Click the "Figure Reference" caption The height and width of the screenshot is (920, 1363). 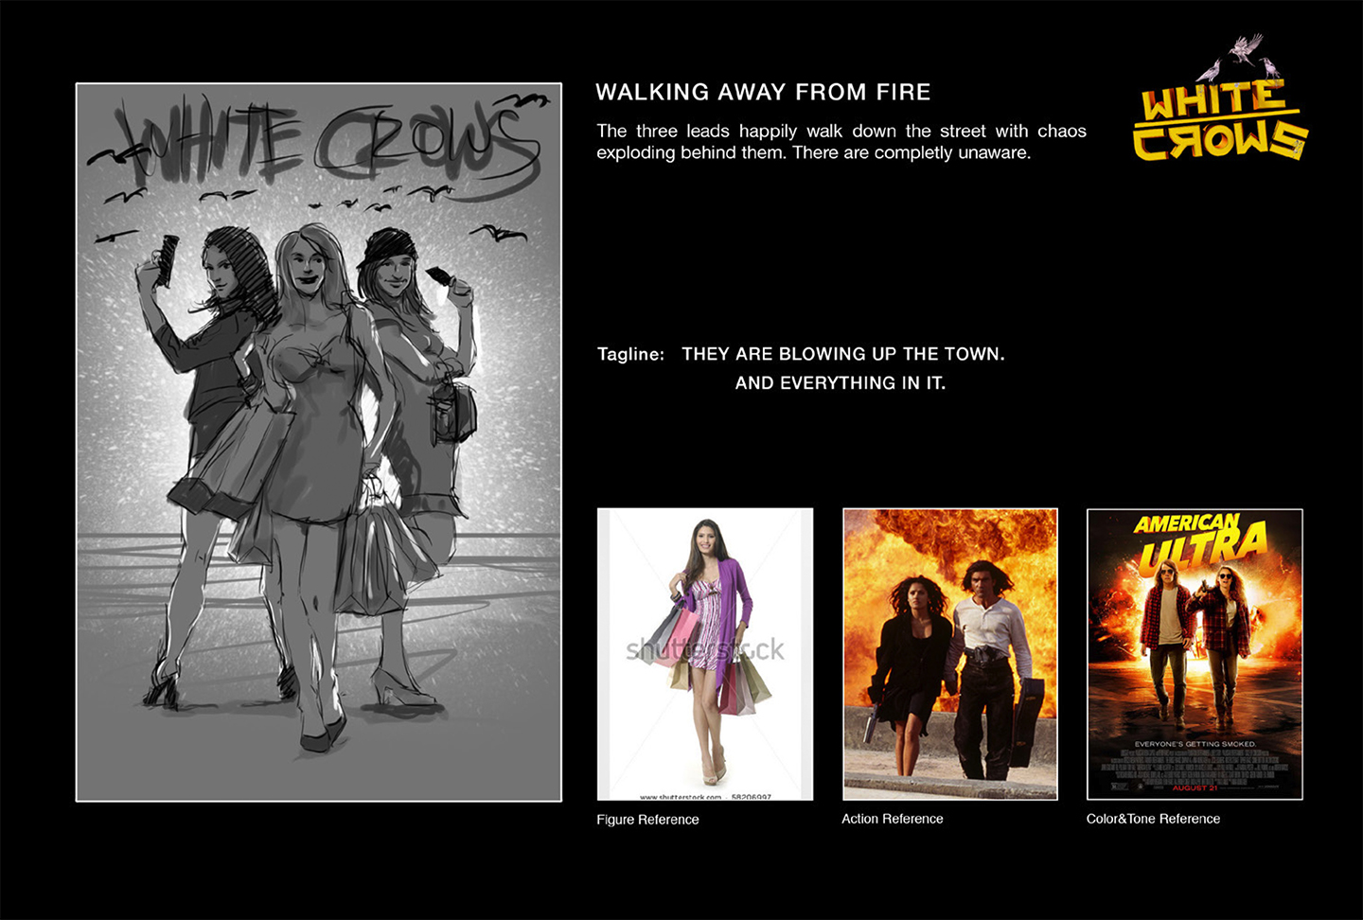coord(647,820)
